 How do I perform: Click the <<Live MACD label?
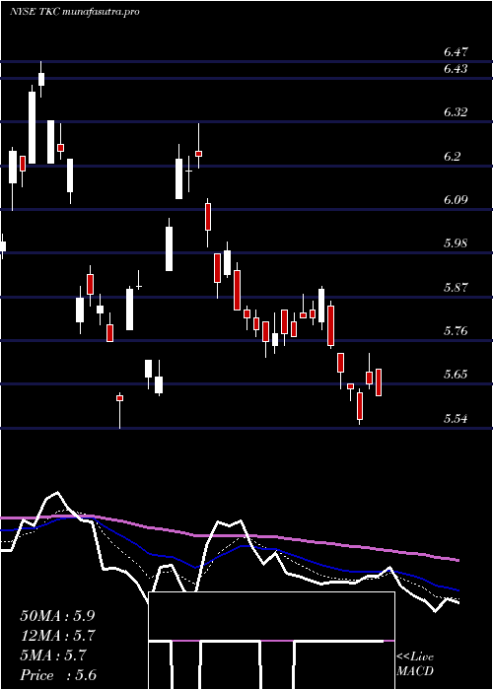415,664
